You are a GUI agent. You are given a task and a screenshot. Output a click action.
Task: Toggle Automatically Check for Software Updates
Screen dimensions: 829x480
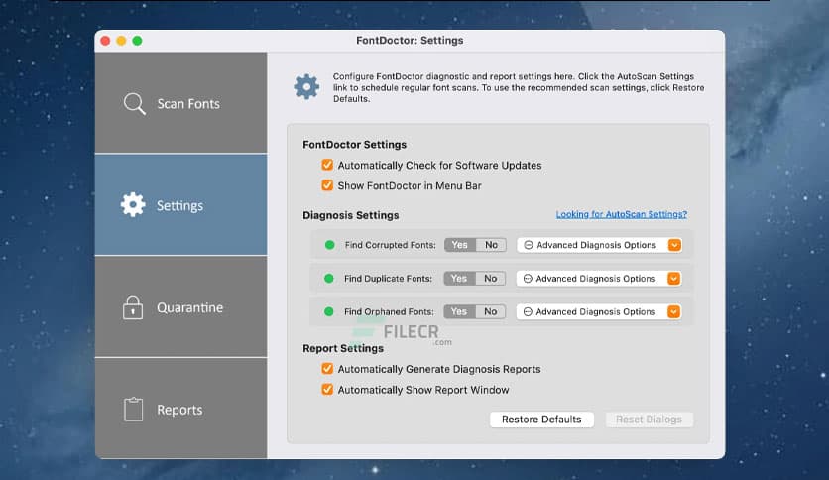pos(327,165)
